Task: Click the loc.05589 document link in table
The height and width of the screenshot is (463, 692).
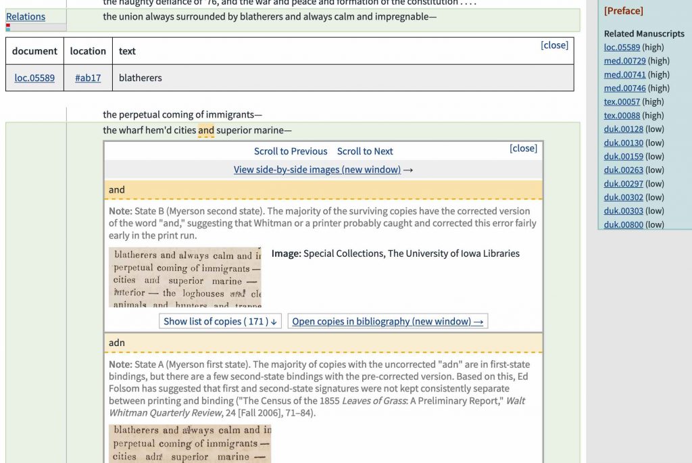Action: (34, 78)
